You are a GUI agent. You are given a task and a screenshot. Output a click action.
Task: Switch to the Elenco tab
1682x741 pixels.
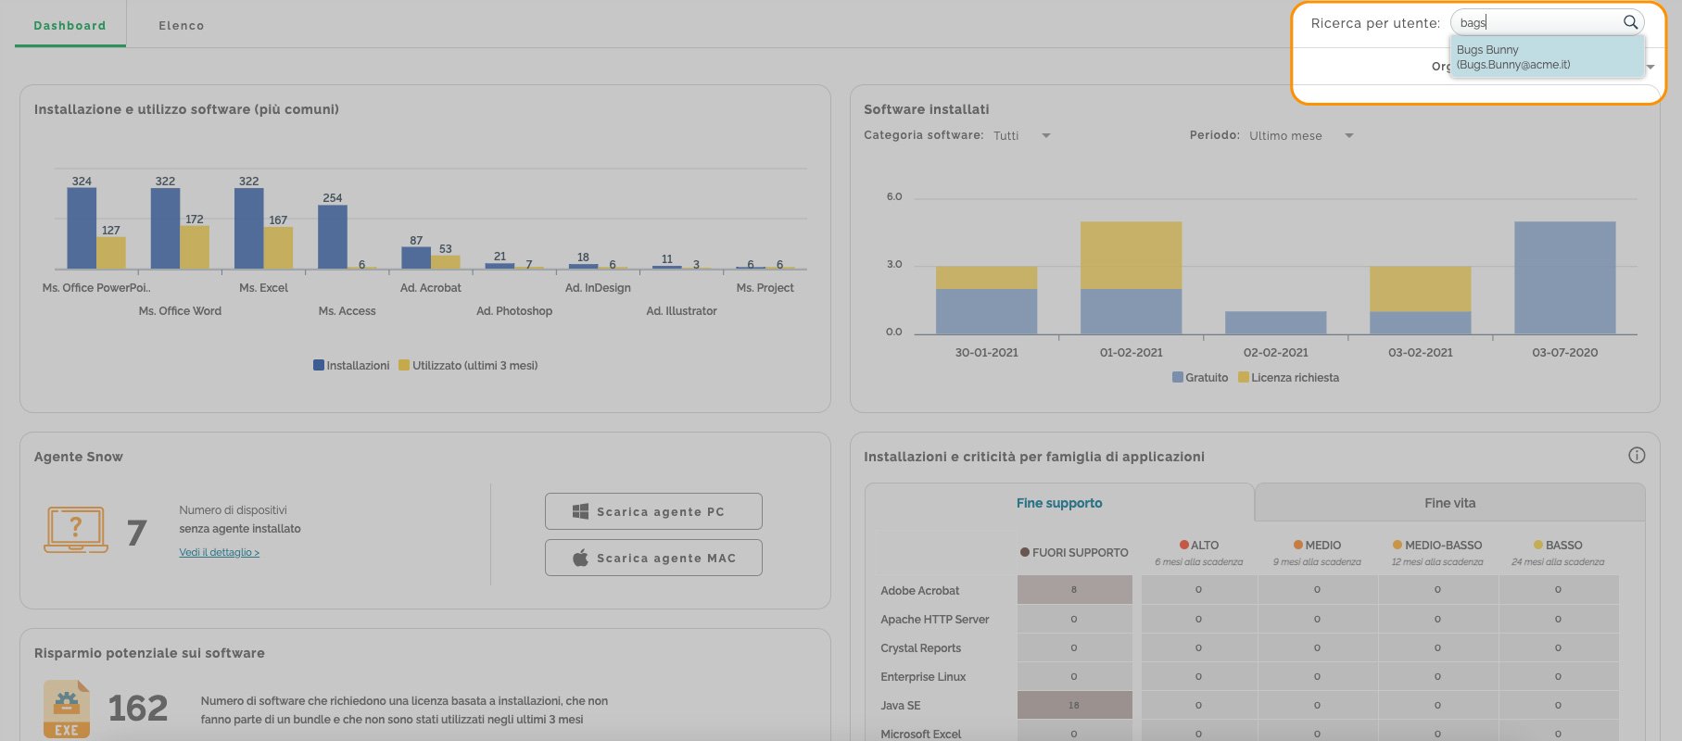(181, 25)
